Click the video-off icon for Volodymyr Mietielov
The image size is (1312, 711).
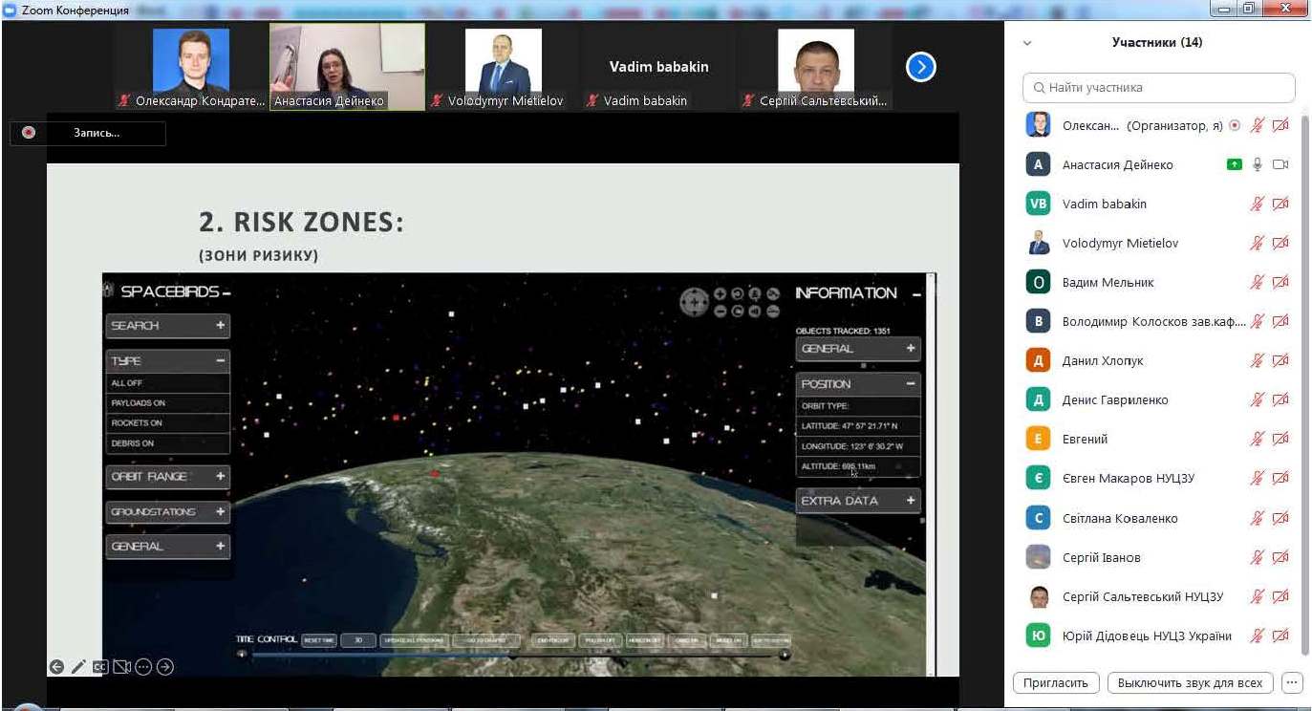[1280, 243]
